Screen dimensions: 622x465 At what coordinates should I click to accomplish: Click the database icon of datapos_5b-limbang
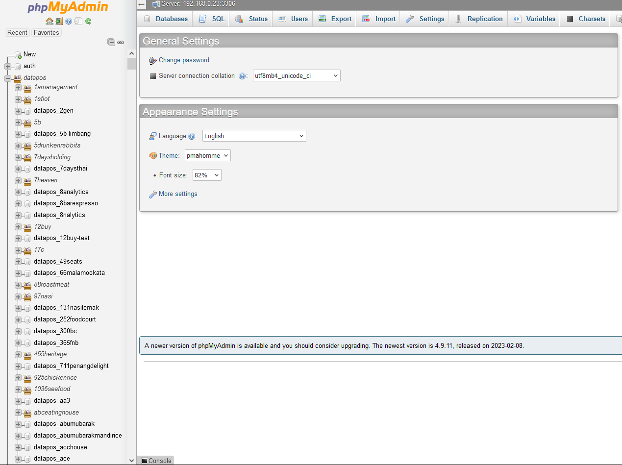(x=28, y=134)
